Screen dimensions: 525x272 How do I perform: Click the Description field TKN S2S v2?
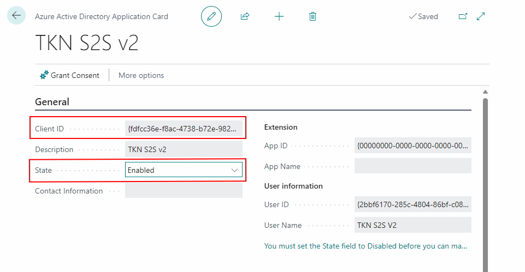coord(183,149)
